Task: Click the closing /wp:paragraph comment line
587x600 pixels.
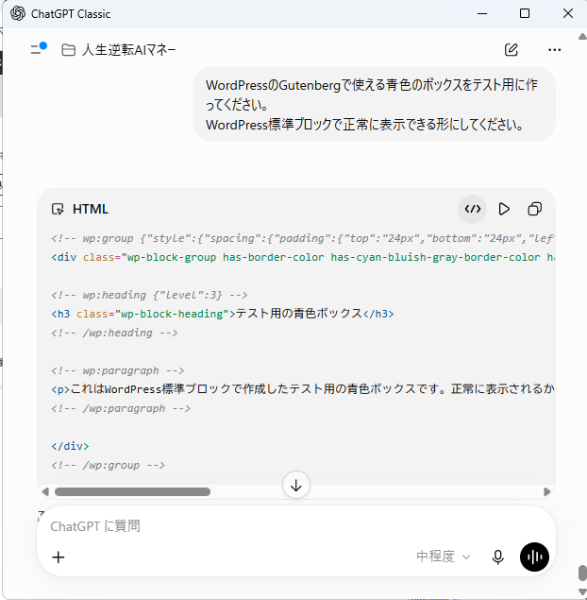Action: 121,408
